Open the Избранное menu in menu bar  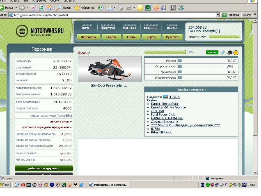pyautogui.click(x=39, y=1)
